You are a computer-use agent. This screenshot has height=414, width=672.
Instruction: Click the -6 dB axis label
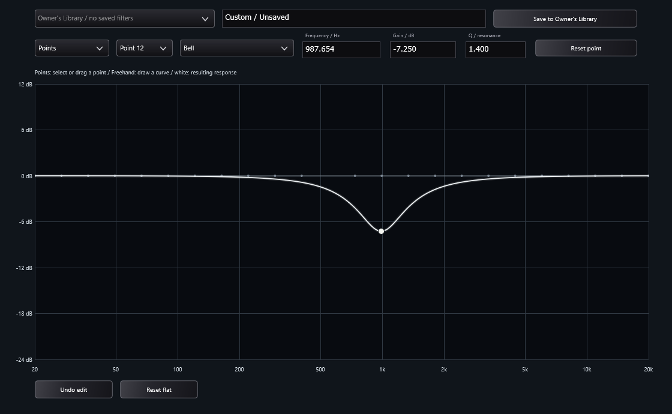pyautogui.click(x=25, y=221)
